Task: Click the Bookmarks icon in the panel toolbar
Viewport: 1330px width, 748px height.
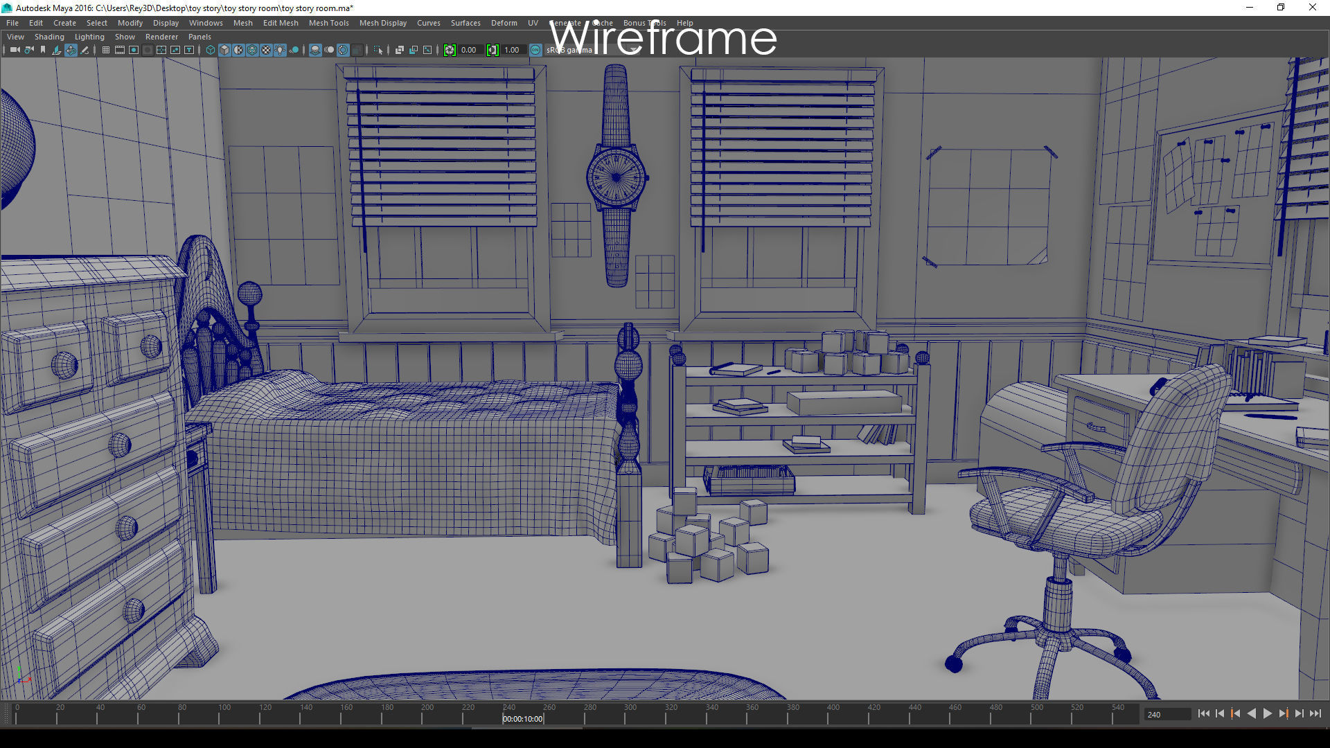Action: [43, 50]
